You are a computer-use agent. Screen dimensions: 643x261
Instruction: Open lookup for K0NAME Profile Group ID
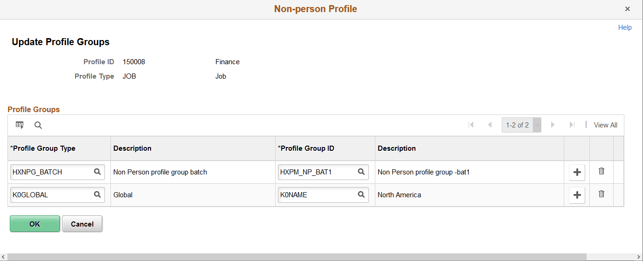[361, 194]
